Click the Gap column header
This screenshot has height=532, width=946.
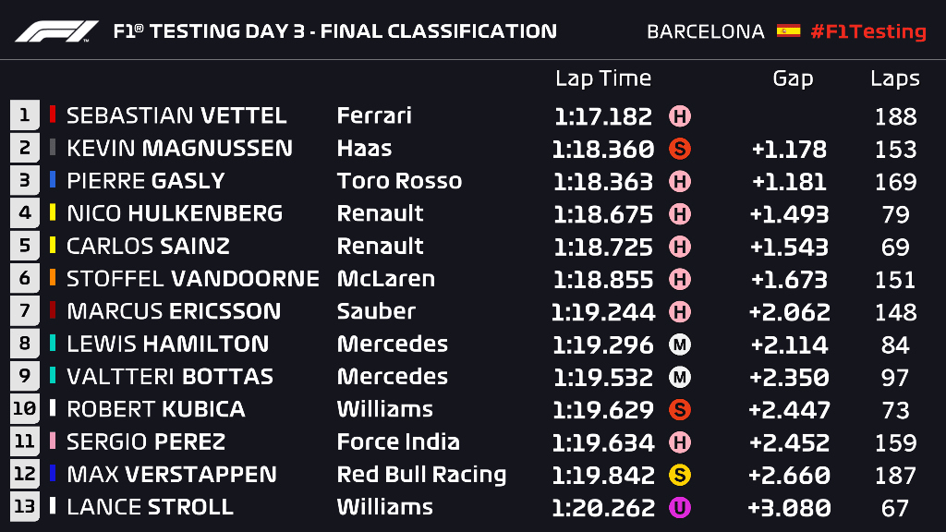pos(793,79)
